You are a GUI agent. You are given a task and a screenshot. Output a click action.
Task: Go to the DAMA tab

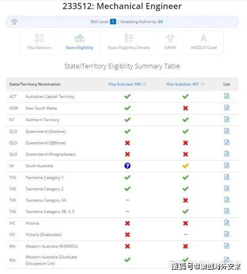(x=170, y=42)
